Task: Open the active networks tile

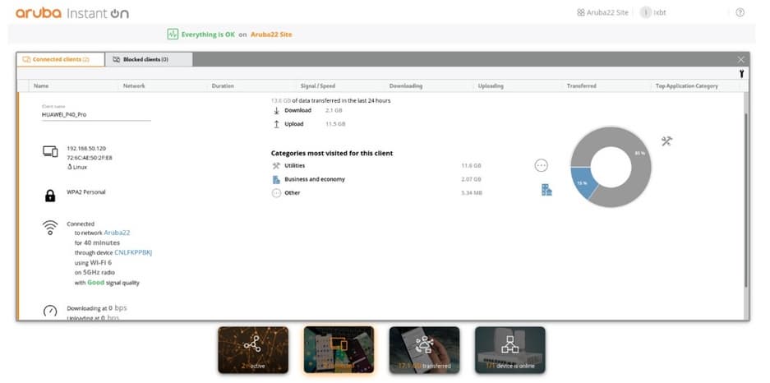Action: click(253, 349)
